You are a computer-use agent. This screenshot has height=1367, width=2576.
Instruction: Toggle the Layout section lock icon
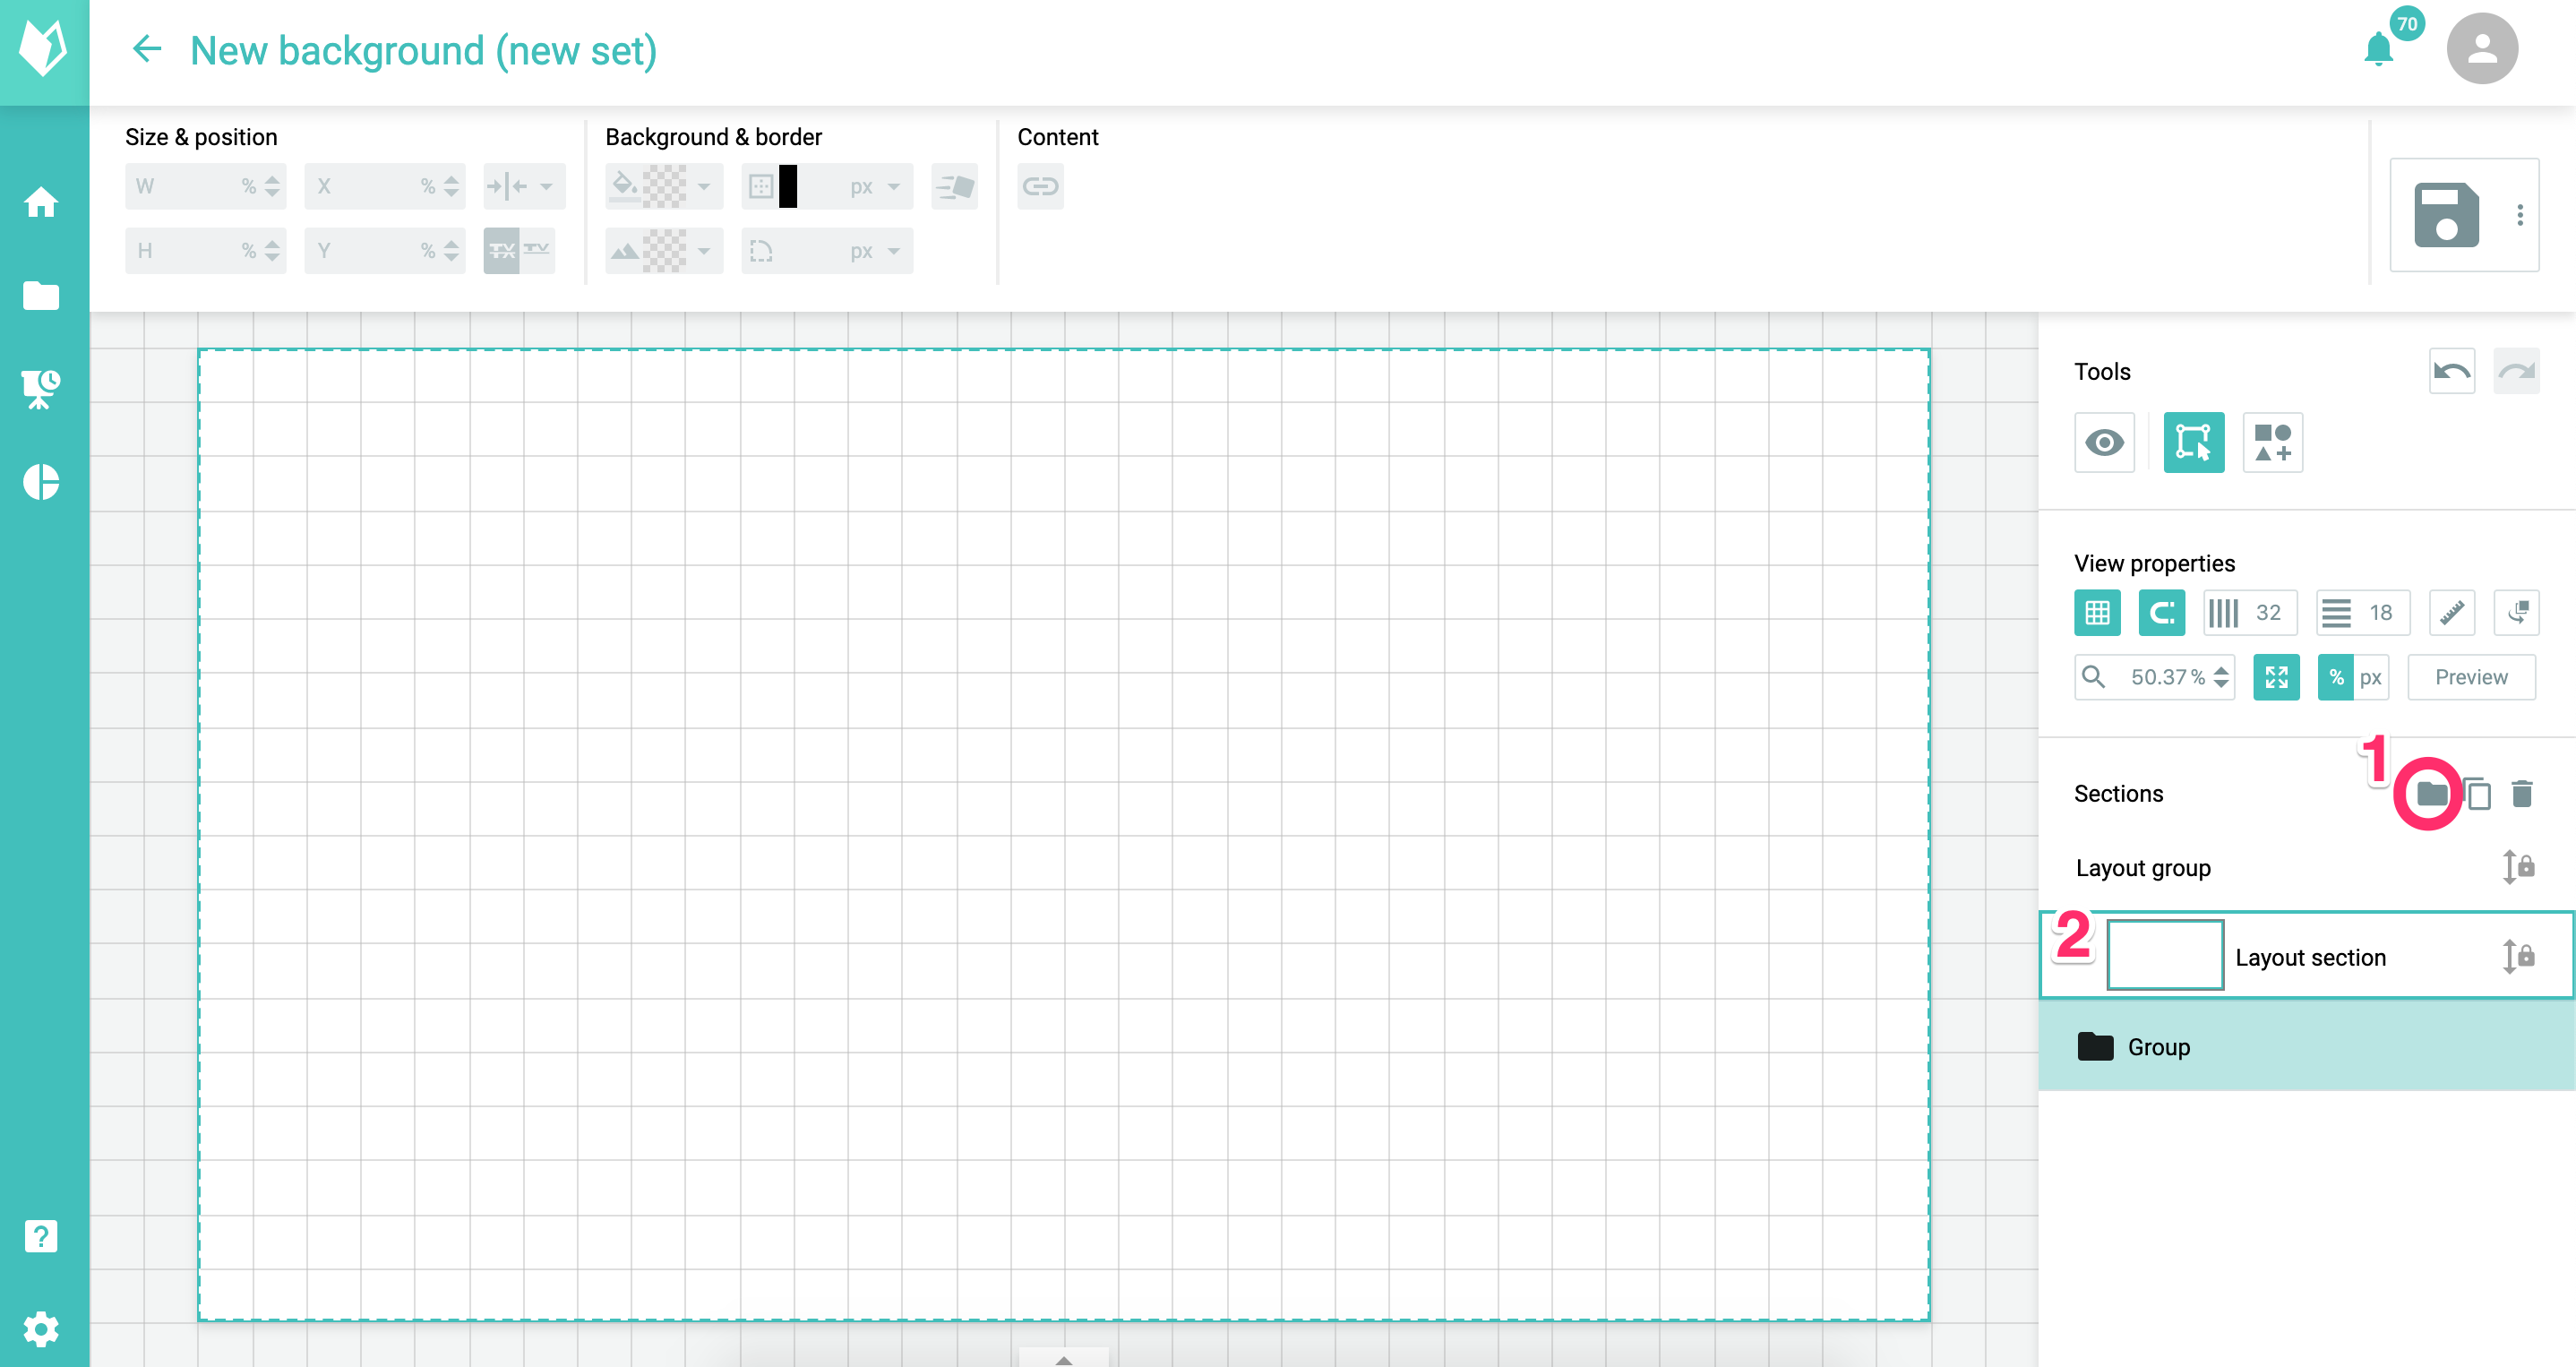click(2518, 957)
